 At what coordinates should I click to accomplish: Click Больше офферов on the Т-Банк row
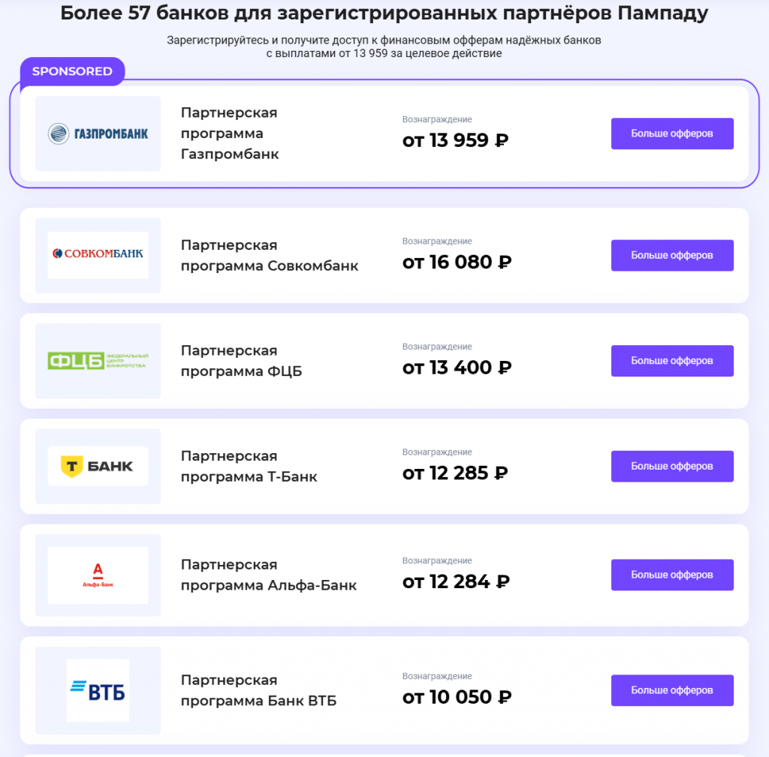tap(671, 466)
